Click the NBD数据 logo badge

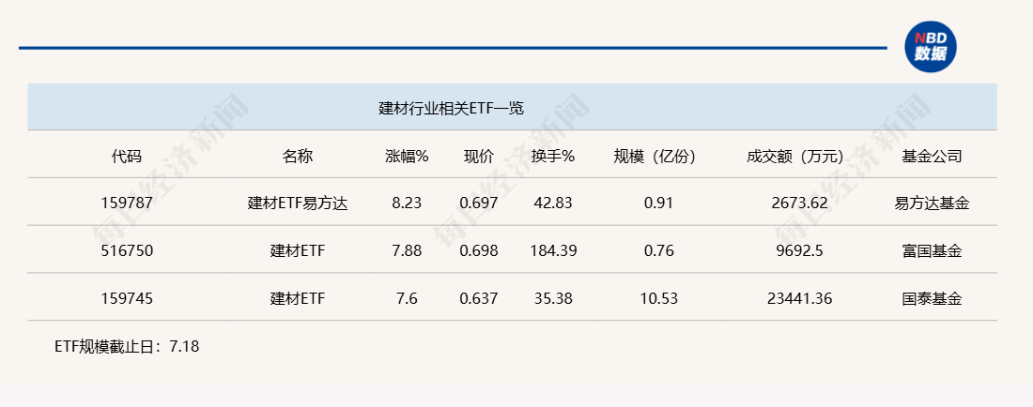pos(931,47)
